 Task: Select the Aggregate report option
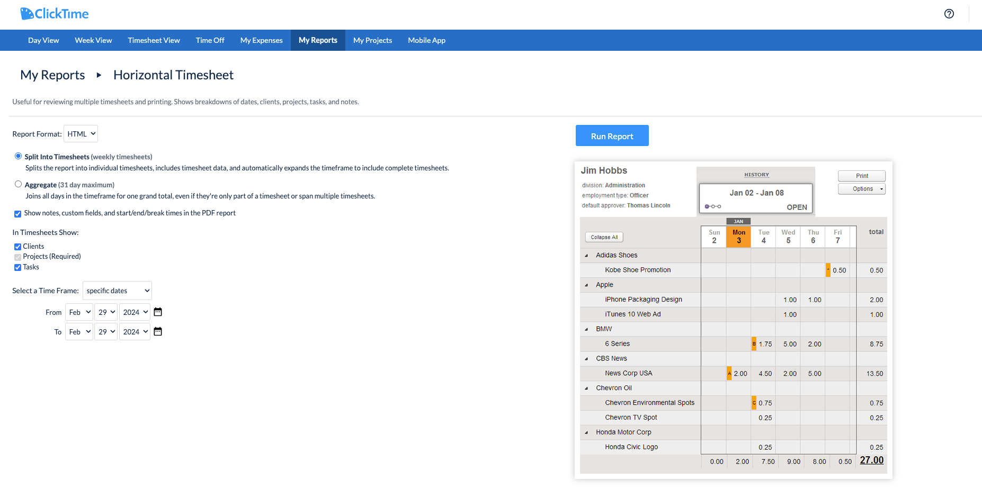pos(18,184)
